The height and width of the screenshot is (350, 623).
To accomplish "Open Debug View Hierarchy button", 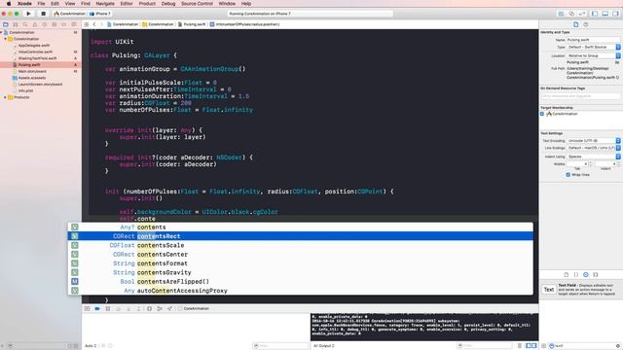I will [x=149, y=308].
